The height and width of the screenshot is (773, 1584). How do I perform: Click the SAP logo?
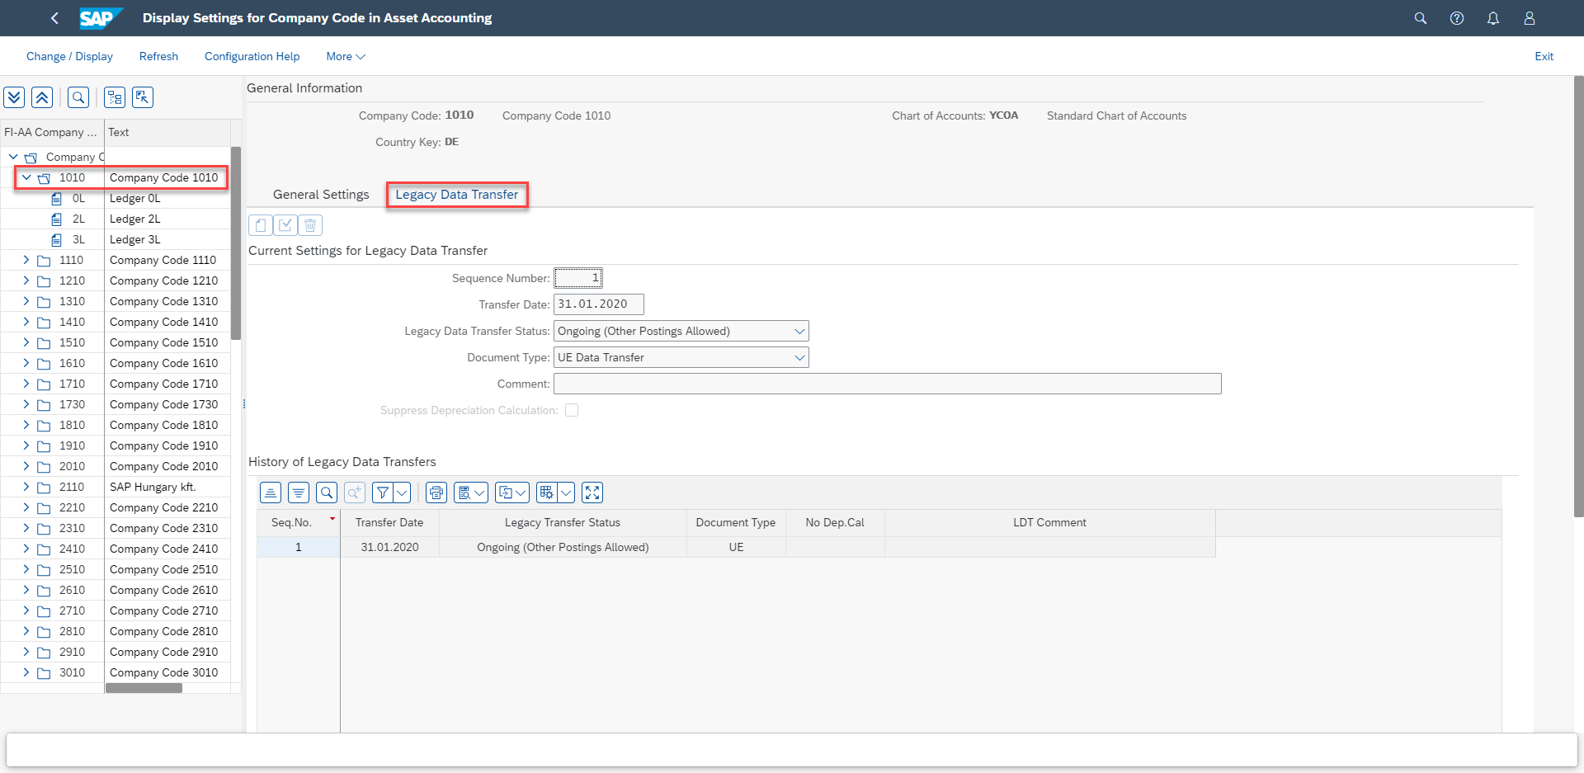pyautogui.click(x=101, y=17)
